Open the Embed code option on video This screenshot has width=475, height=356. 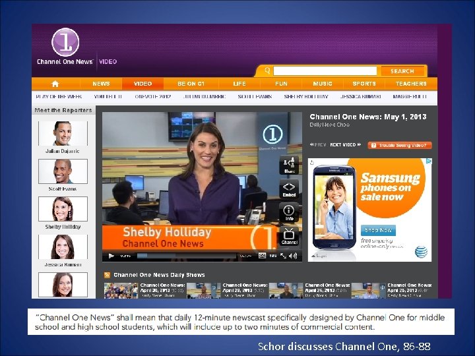[289, 189]
